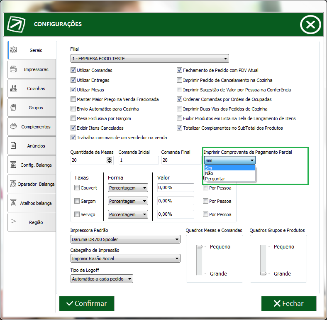This screenshot has height=320, width=327.
Task: Choose Perguntar from the dropdown list
Action: click(x=229, y=179)
